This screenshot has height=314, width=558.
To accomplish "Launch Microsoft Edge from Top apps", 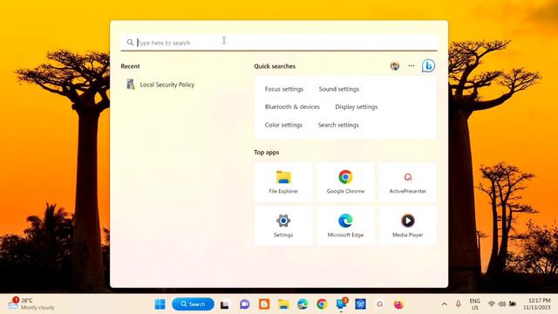I will 345,226.
